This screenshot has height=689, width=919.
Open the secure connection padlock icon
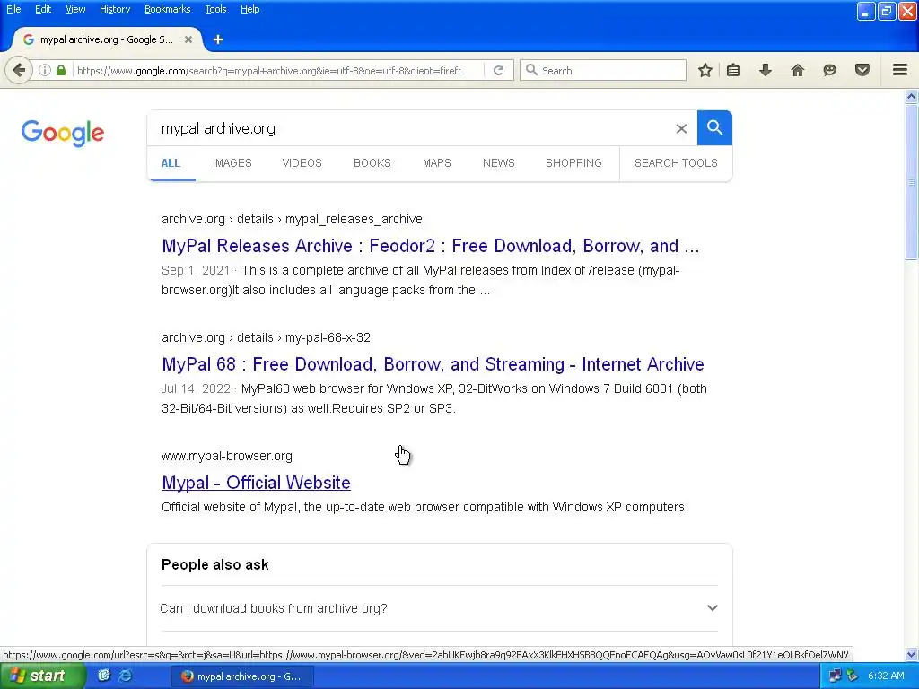pos(61,70)
